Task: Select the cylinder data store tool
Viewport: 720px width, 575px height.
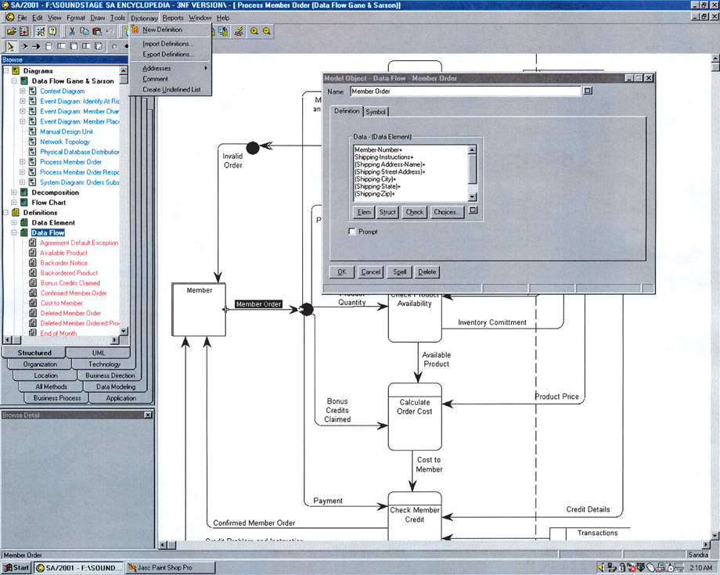Action: click(49, 46)
